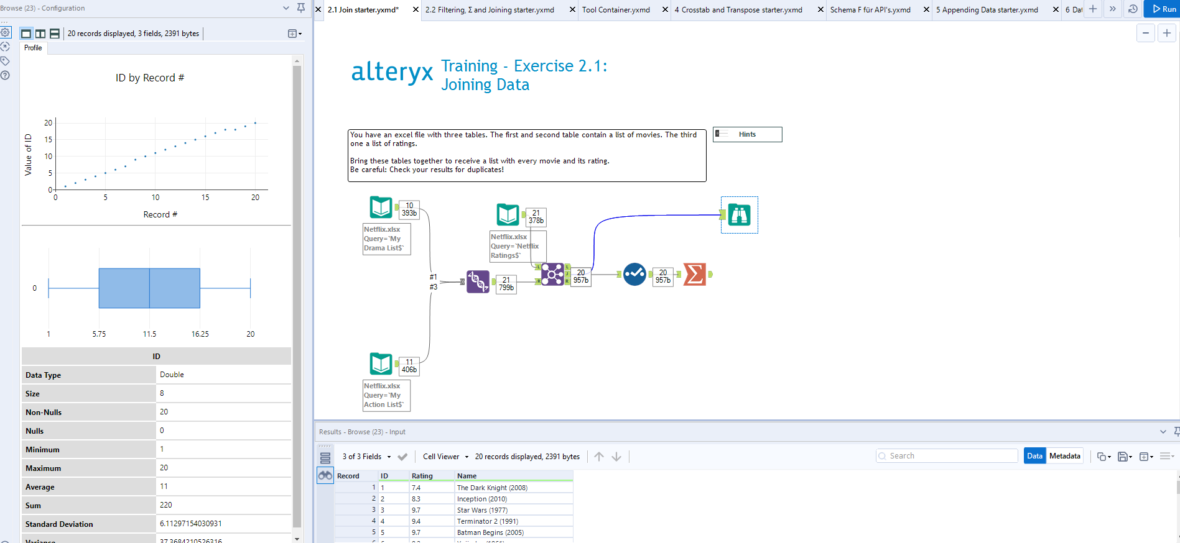Switch to single pane profile view
The image size is (1180, 543).
tap(26, 34)
